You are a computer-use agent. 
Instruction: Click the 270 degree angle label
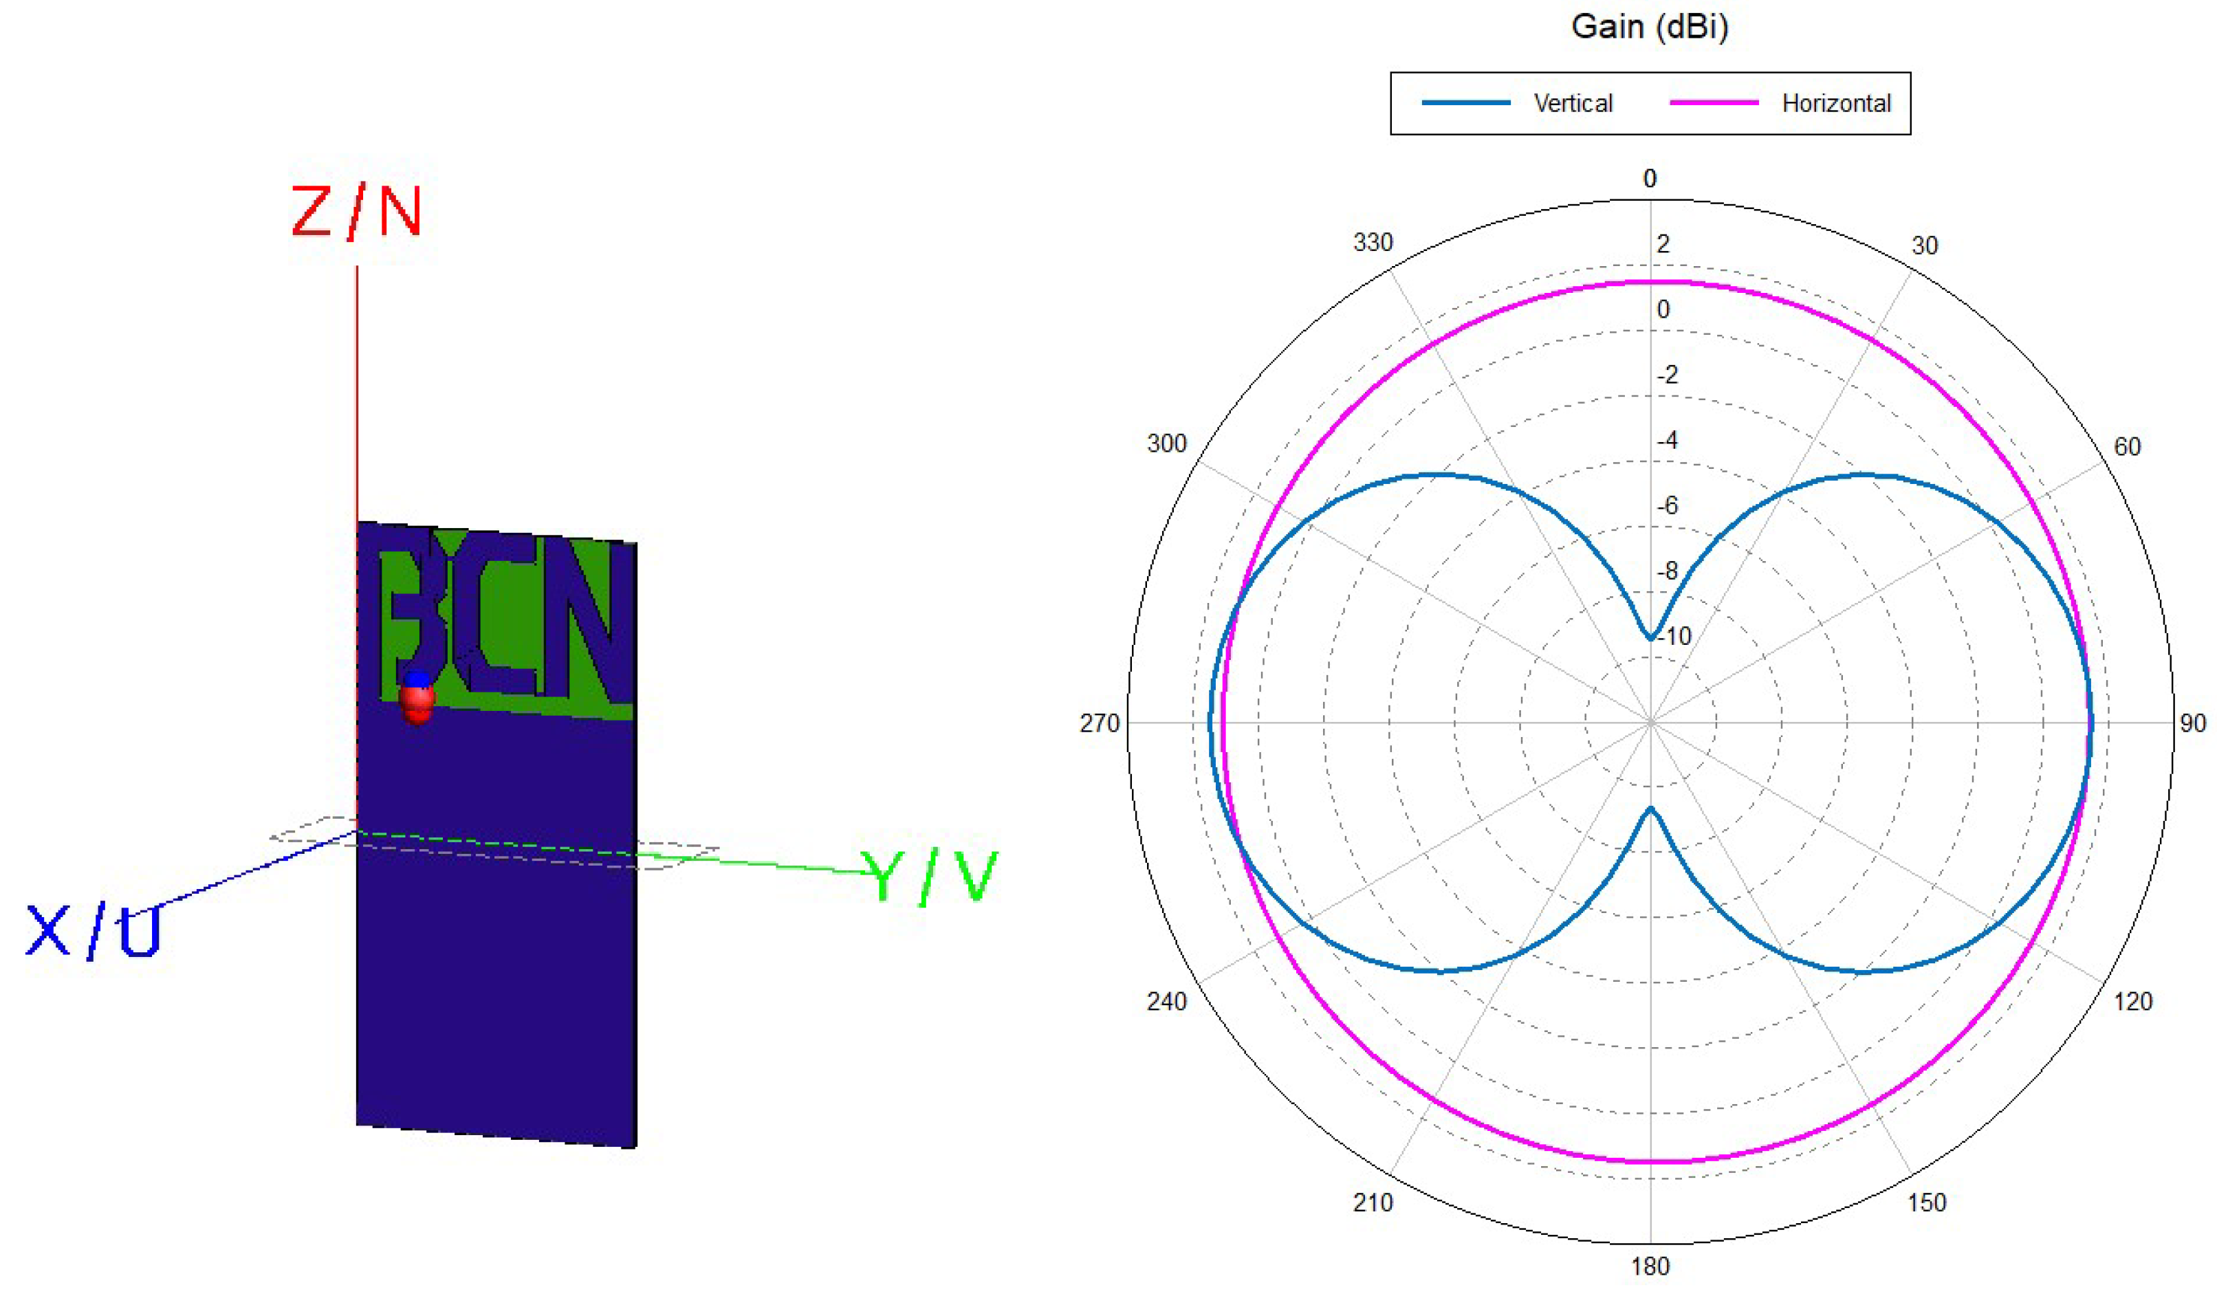coord(1099,723)
